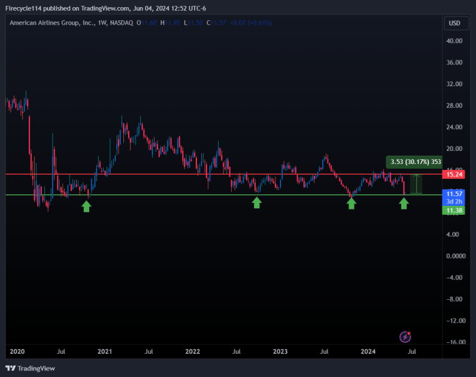The width and height of the screenshot is (476, 377).
Task: Click the 2022 label on time axis
Action: [192, 351]
